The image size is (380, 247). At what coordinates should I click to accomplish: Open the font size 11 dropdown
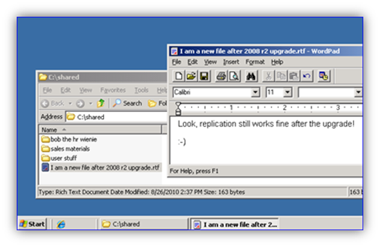pyautogui.click(x=288, y=92)
